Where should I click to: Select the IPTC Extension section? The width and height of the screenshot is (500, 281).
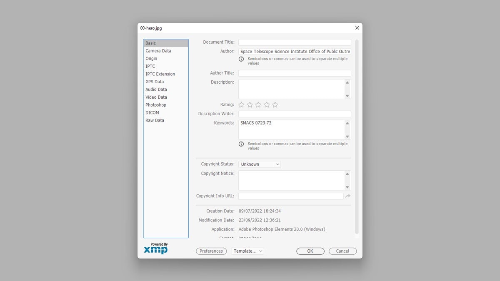(160, 74)
